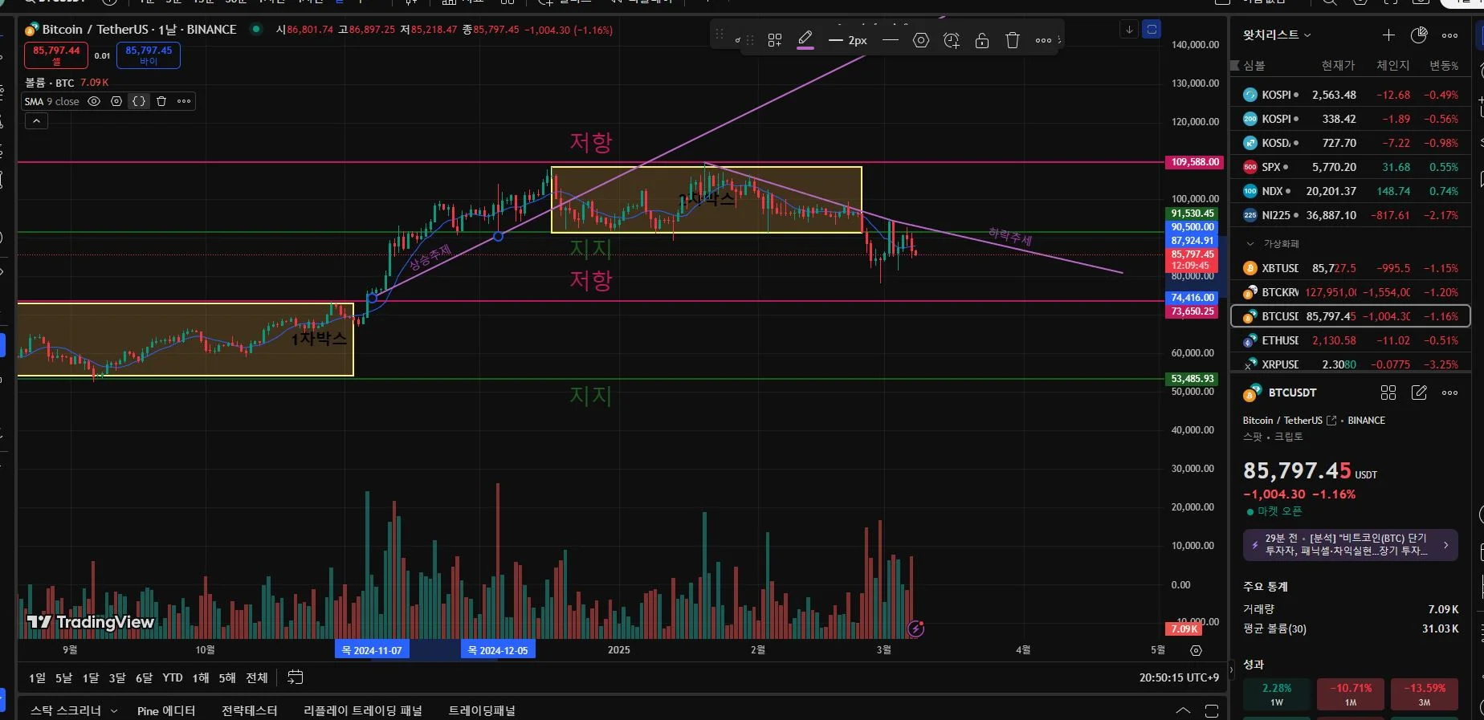Delete the selected drawing with trash icon
1484x720 pixels.
click(x=1013, y=40)
